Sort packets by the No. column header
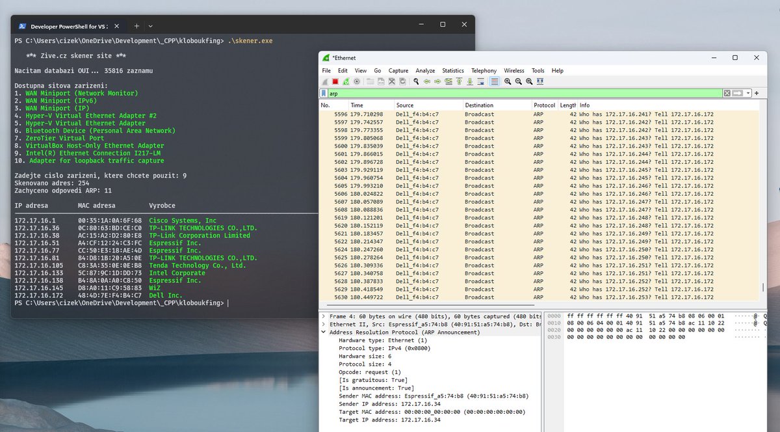 tap(333, 105)
